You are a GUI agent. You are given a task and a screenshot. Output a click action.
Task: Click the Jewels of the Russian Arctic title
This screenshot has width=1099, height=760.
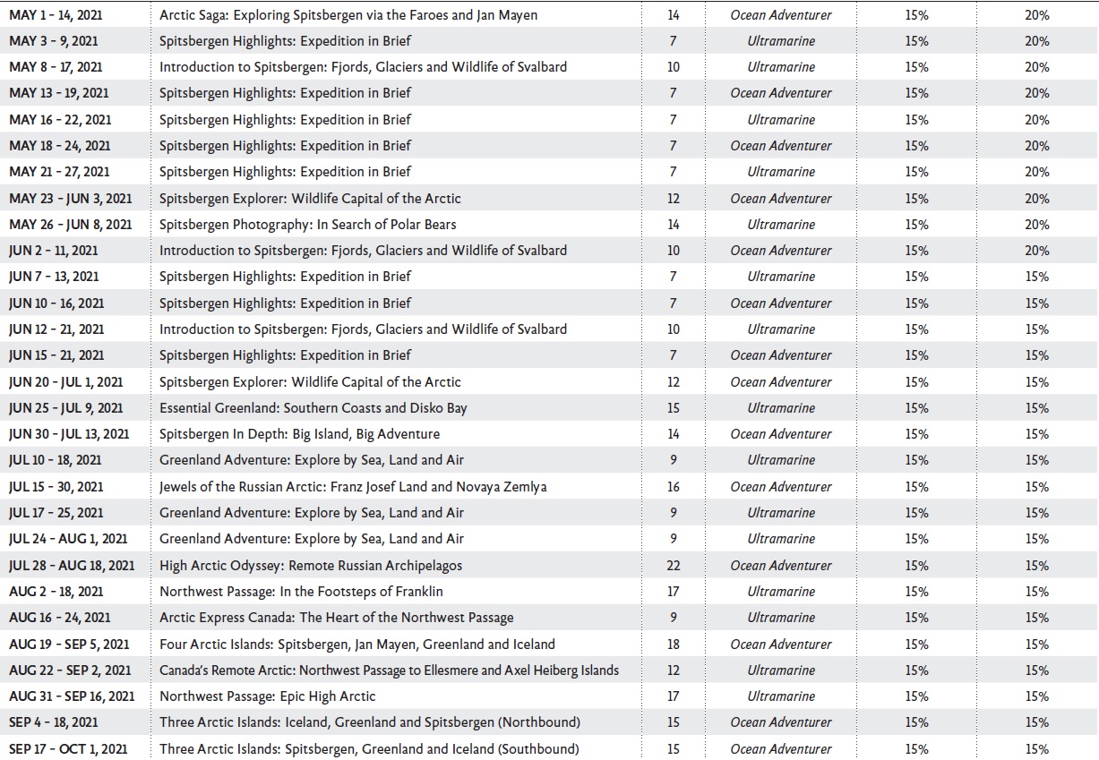pyautogui.click(x=353, y=487)
